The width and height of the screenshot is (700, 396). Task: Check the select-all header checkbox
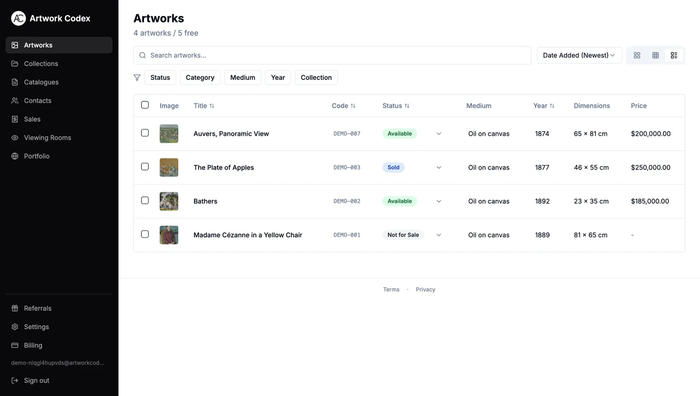pyautogui.click(x=145, y=105)
